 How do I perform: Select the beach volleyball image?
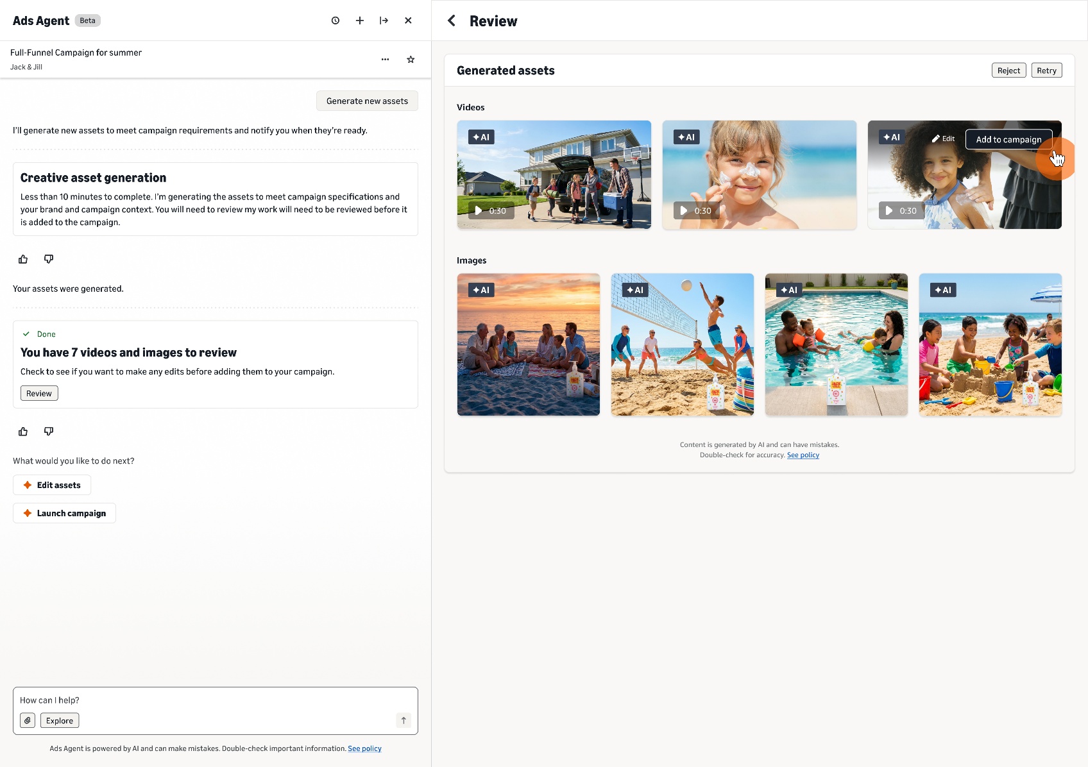683,345
